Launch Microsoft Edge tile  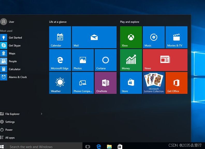(60, 60)
